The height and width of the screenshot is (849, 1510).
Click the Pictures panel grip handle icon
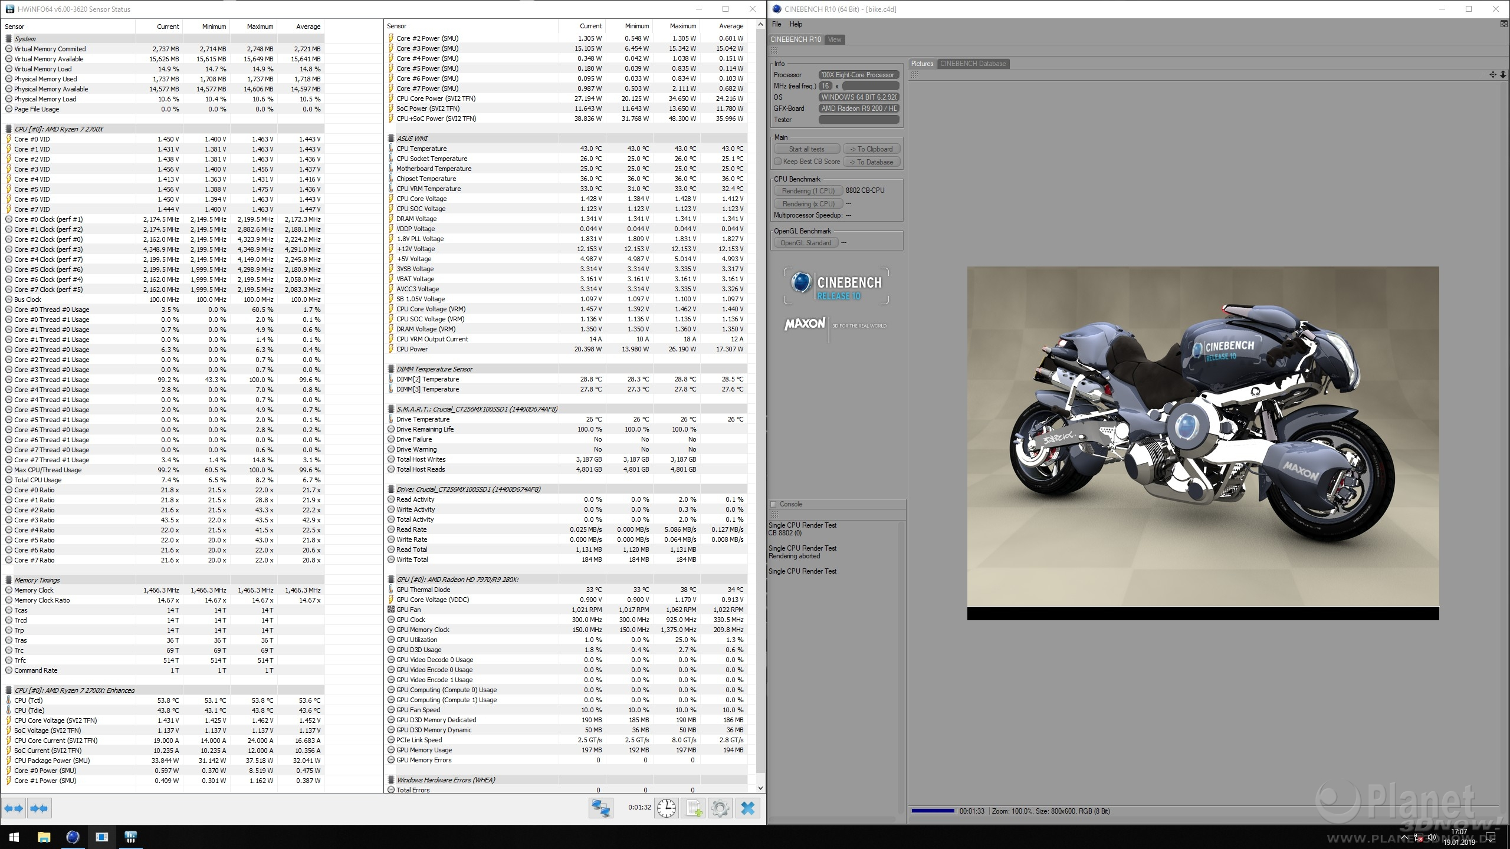pyautogui.click(x=914, y=75)
